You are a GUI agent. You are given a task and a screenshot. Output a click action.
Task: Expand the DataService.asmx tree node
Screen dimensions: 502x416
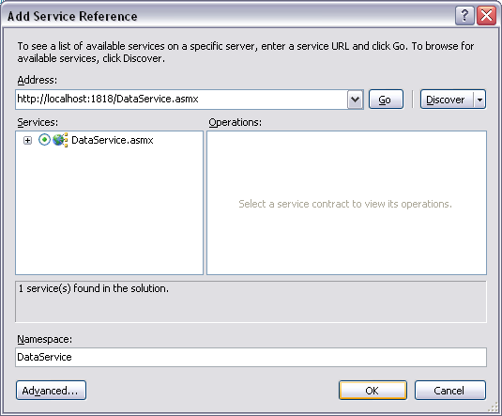tap(27, 140)
